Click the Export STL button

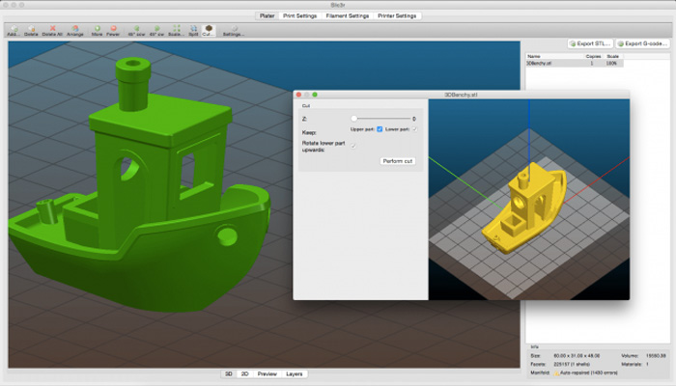(x=590, y=43)
